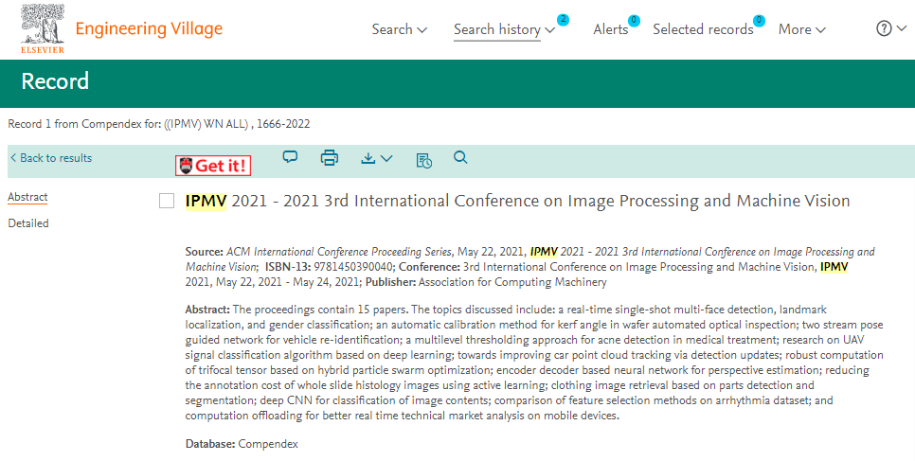Check the IPMV 2021 record checkbox
915x461 pixels.
pyautogui.click(x=167, y=202)
